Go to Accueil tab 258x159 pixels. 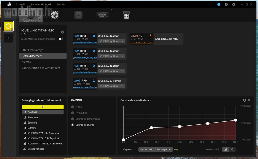tap(20, 5)
